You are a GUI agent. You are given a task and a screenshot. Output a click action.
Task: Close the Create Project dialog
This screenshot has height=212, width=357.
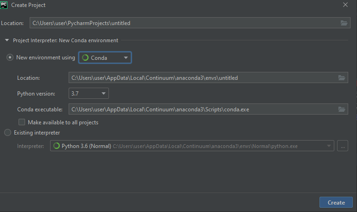click(345, 5)
